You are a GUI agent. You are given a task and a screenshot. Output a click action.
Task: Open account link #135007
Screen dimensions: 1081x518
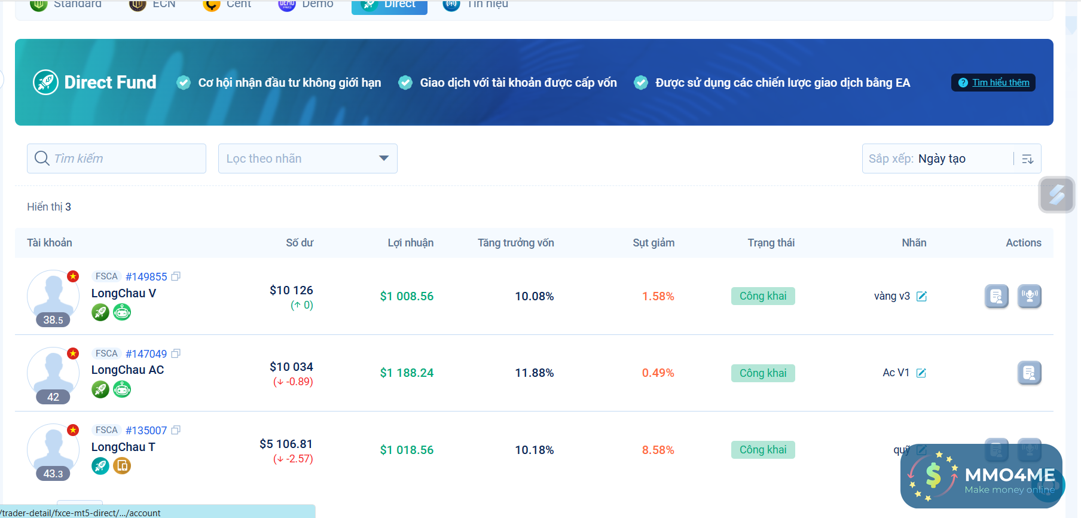146,431
